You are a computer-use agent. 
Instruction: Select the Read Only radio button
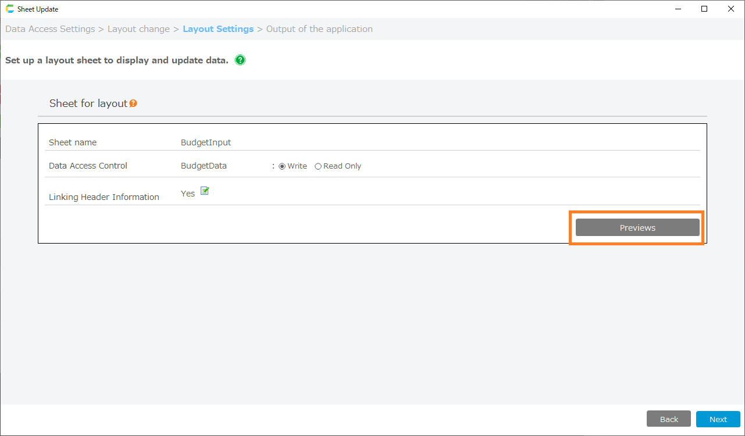318,166
